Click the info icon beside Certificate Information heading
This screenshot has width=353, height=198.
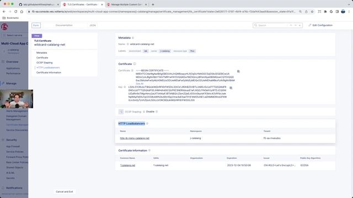point(149,150)
